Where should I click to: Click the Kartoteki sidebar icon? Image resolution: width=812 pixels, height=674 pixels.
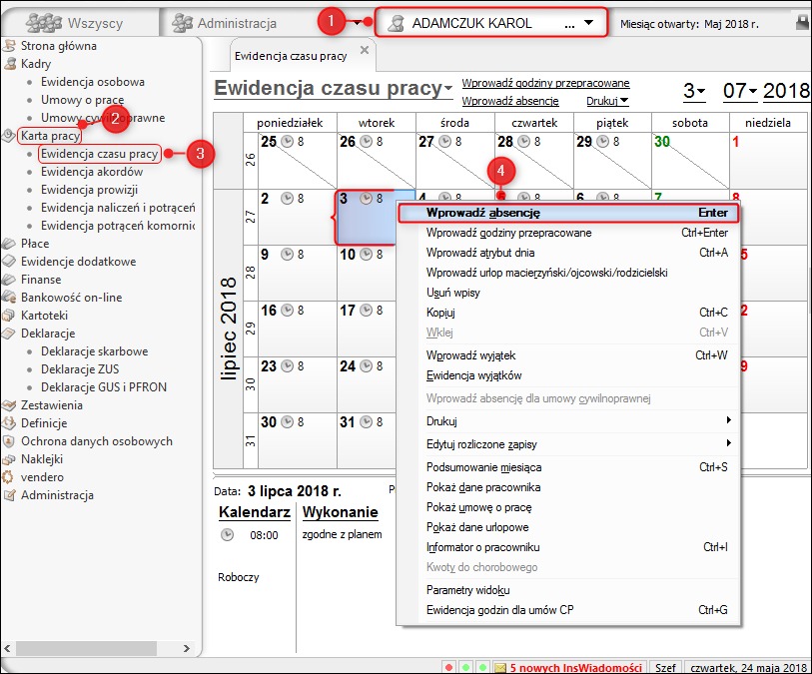click(x=9, y=316)
